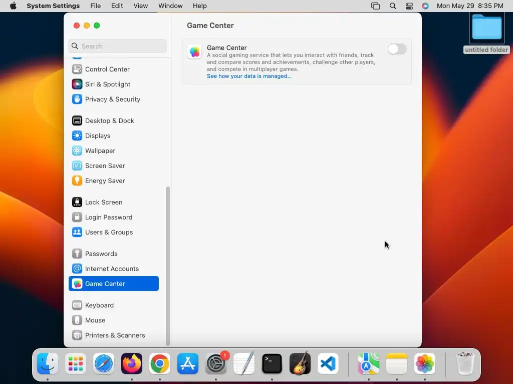Screen dimensions: 513x384
Task: Open Maps from the Dock
Action: [x=368, y=363]
